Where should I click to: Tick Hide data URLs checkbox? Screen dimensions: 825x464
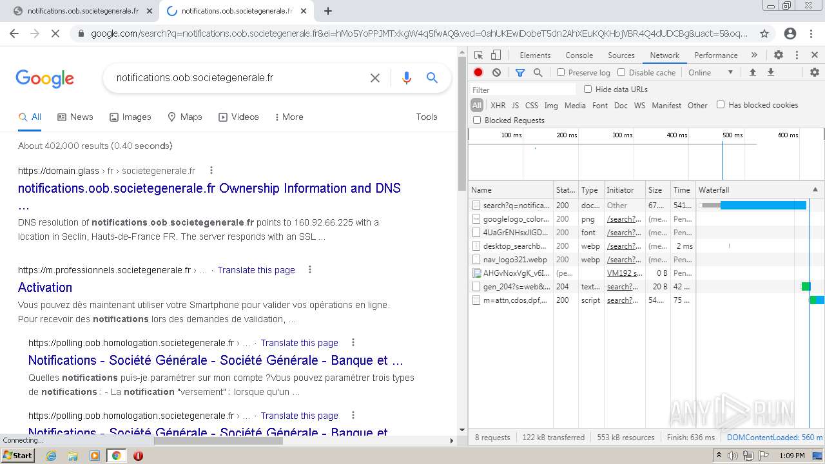click(588, 89)
